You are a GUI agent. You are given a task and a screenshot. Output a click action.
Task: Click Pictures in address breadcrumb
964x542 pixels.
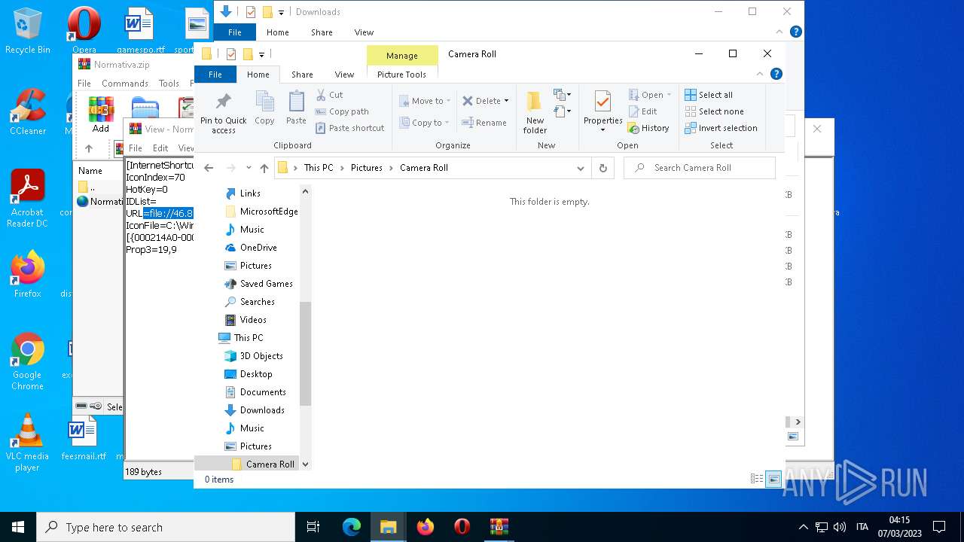click(x=367, y=168)
